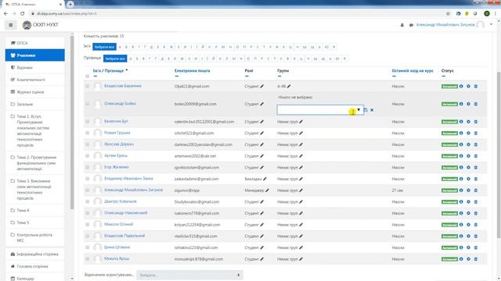The height and width of the screenshot is (281, 501).
Task: Save group changes for Олександр Бойко
Action: click(x=366, y=110)
